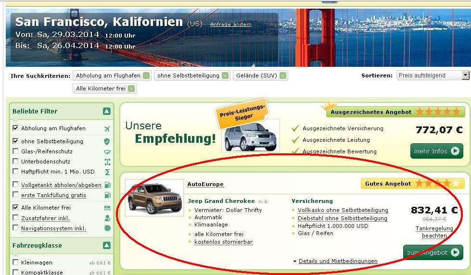Click the navigation icon beside Navigationssystem inkl.
This screenshot has height=275, width=471.
pyautogui.click(x=107, y=228)
